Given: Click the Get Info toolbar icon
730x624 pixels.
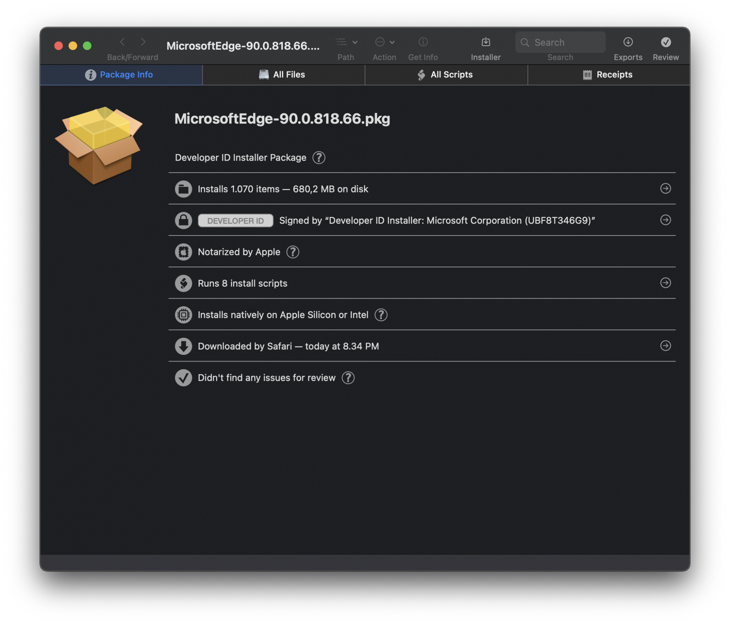Looking at the screenshot, I should 423,42.
